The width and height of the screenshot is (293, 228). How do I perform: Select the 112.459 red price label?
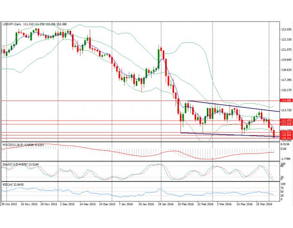[x=285, y=121]
